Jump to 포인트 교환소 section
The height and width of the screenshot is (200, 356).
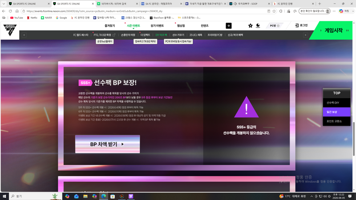337,121
